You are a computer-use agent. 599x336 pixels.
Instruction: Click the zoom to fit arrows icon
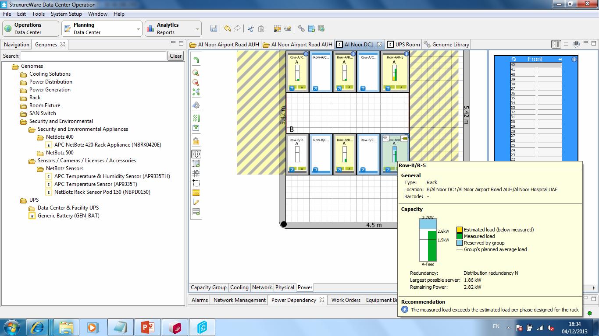(196, 92)
